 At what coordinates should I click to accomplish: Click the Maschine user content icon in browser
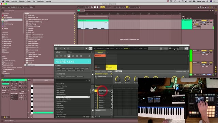pyautogui.click(x=89, y=56)
